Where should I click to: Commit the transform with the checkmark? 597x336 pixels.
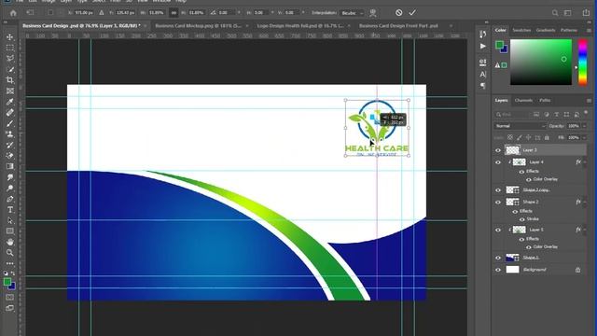tap(412, 12)
